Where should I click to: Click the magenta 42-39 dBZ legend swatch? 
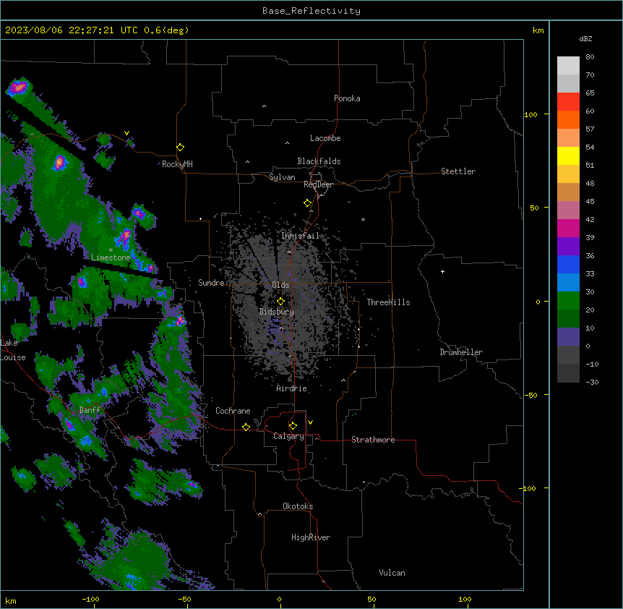tap(568, 228)
